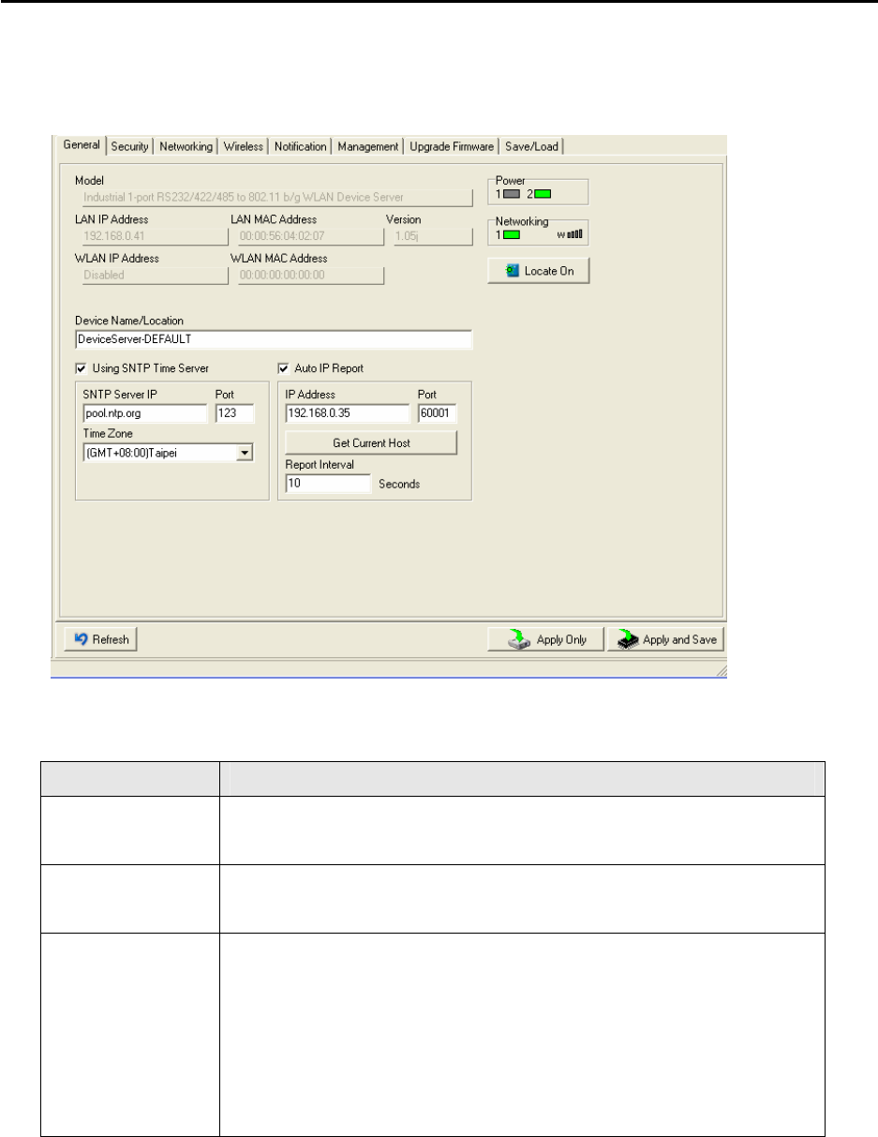Open the Notification tab

(300, 146)
